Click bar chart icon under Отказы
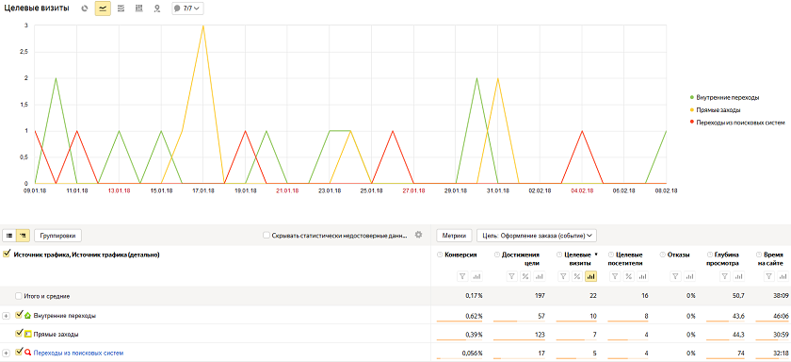This screenshot has width=791, height=362. point(690,276)
